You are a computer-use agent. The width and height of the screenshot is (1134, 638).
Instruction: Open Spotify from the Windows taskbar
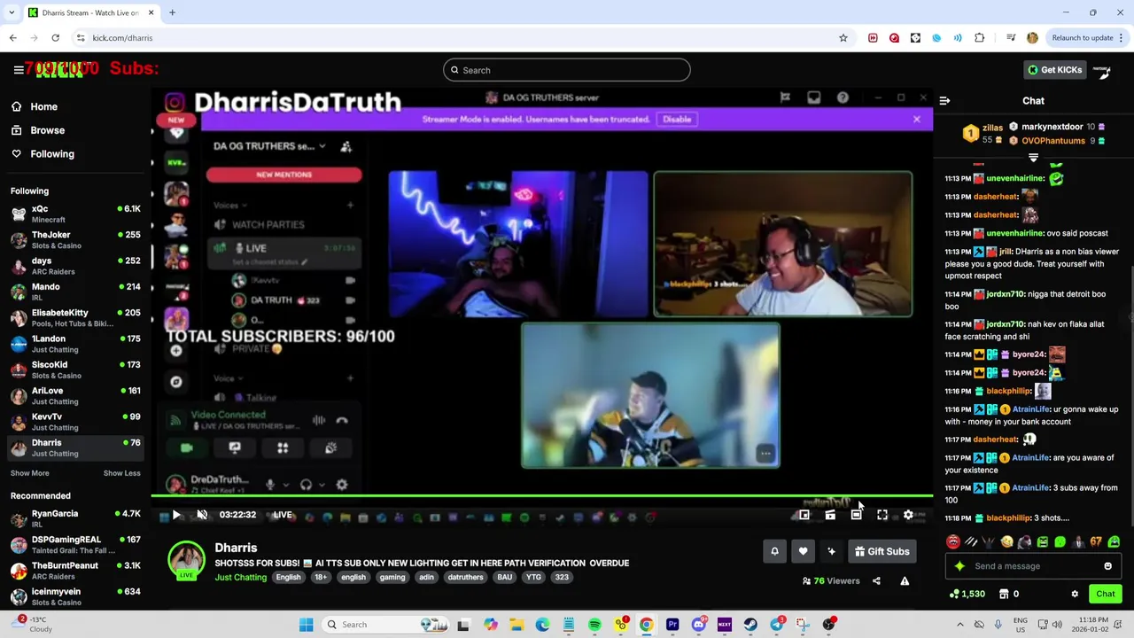tap(594, 625)
